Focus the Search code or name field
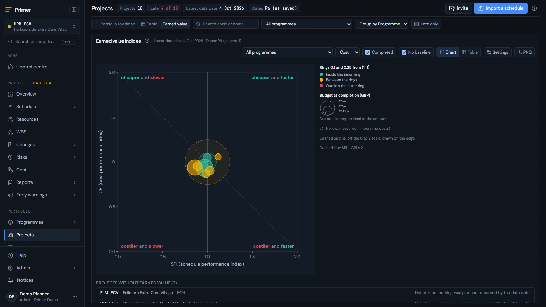This screenshot has width=546, height=307. pos(226,24)
